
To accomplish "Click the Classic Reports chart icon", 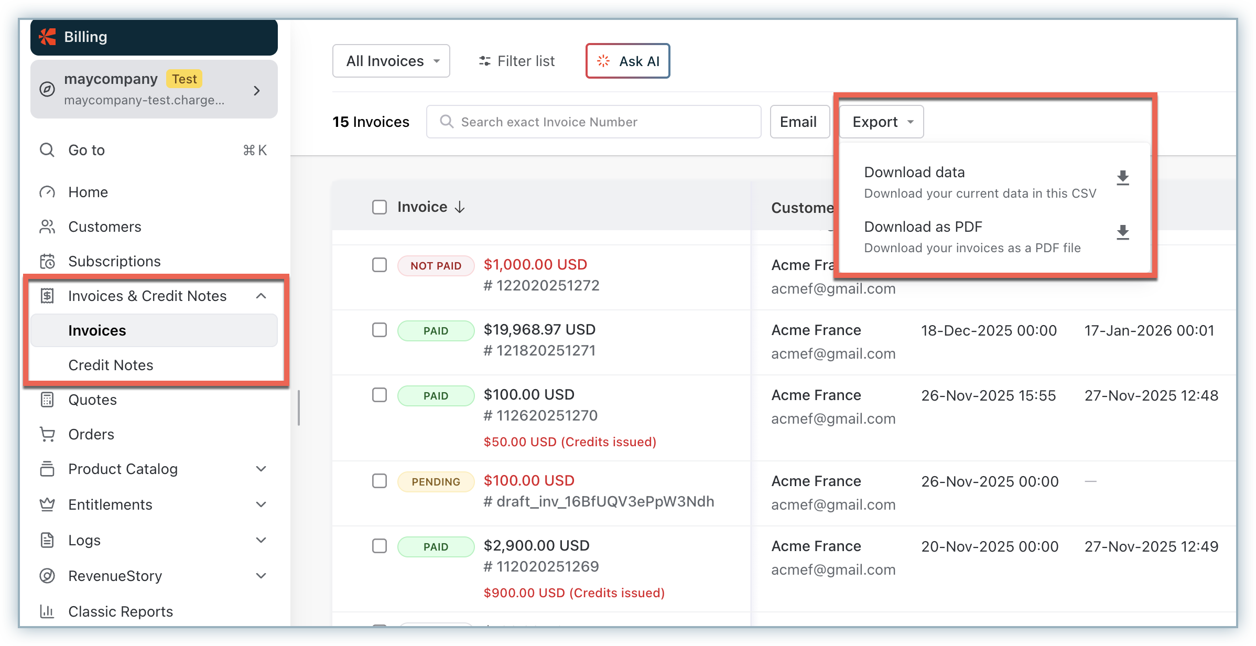I will coord(47,611).
